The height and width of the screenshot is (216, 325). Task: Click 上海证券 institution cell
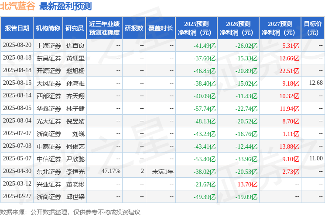pos(49,46)
